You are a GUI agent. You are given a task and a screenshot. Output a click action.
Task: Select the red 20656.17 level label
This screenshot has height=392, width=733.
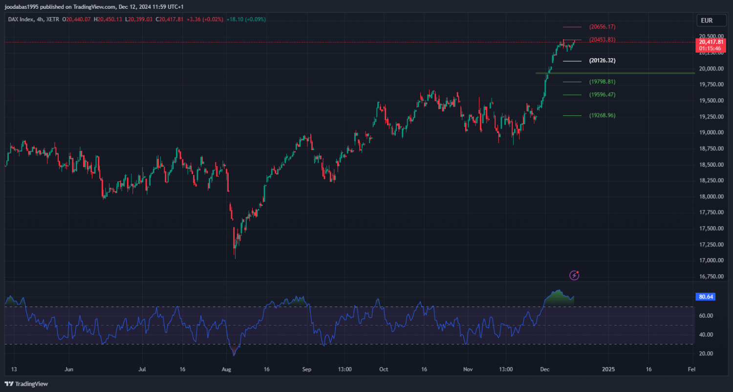click(602, 27)
